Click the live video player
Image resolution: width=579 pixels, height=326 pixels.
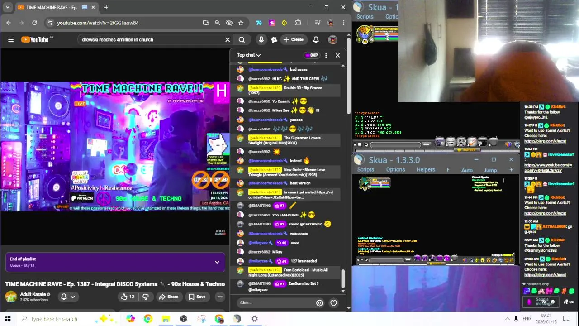pos(115,146)
